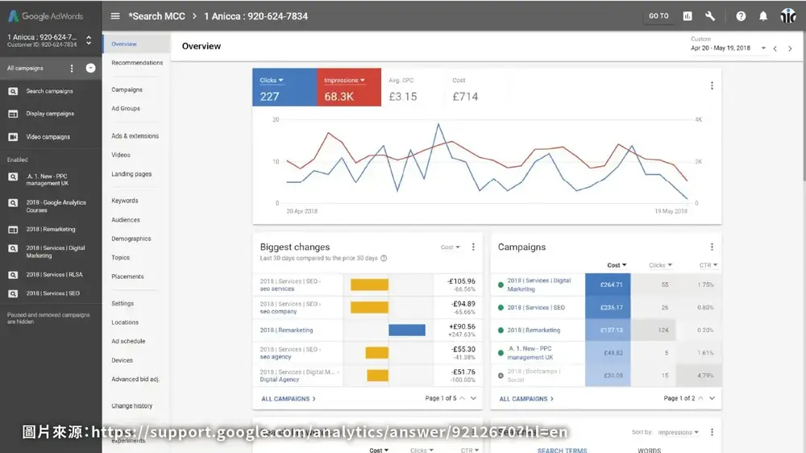Click the help icon beside prior 30 days

(x=384, y=258)
